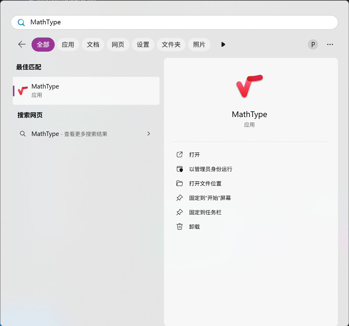Viewport: 349px width, 326px height.
Task: Click the search icon beside MathType web result
Action: click(23, 134)
